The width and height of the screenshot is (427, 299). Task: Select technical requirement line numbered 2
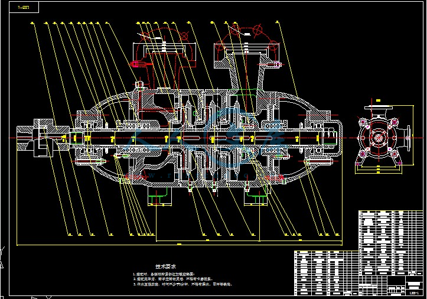point(172,279)
